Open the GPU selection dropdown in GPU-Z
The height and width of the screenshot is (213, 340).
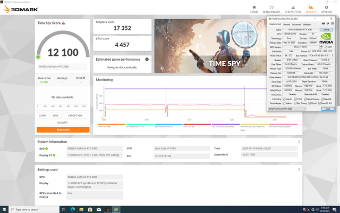pos(294,109)
